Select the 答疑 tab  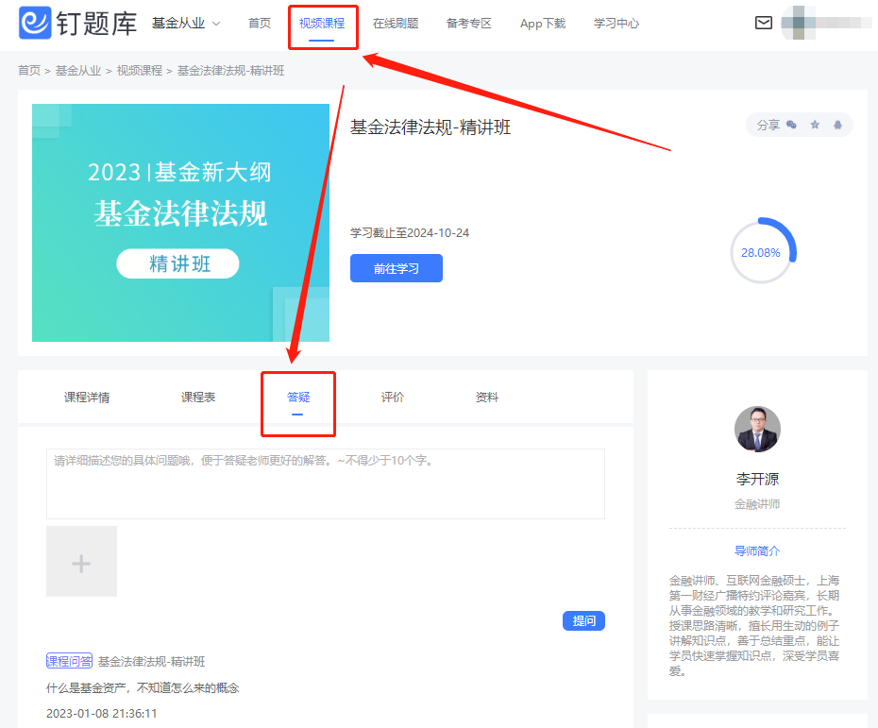click(x=298, y=397)
